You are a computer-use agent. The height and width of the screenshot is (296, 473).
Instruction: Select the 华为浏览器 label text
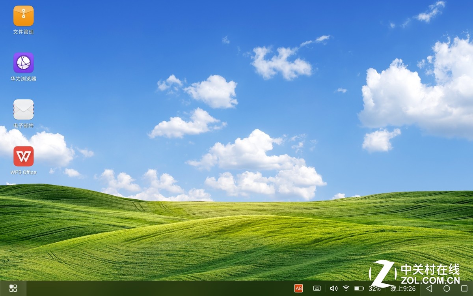click(x=24, y=79)
